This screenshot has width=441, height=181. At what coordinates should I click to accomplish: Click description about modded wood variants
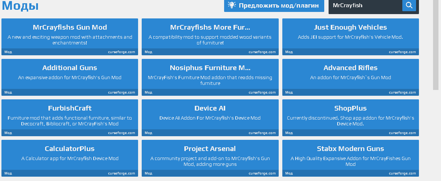coord(210,40)
